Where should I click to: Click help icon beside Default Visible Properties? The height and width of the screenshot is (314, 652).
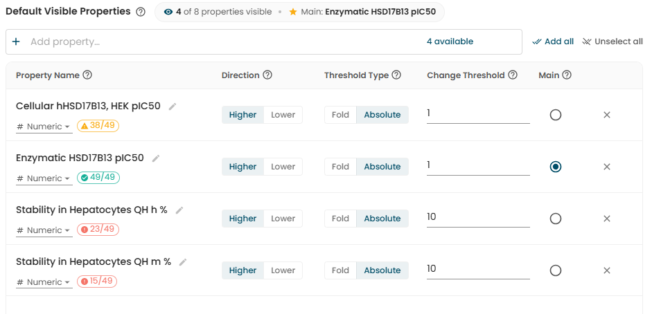[141, 12]
